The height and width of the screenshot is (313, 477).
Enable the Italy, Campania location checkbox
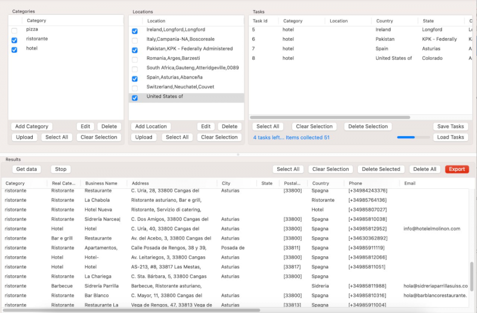pyautogui.click(x=135, y=41)
